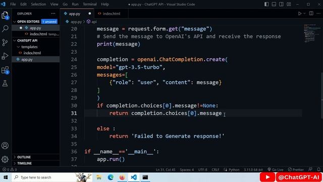Image resolution: width=323 pixels, height=182 pixels.
Task: Click the Prettier status item
Action: pos(296,170)
